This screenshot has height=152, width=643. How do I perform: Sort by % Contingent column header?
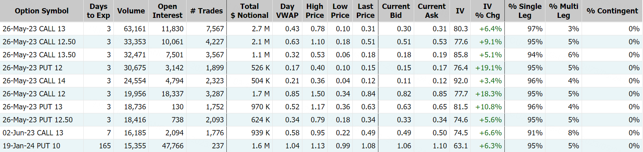click(x=612, y=11)
